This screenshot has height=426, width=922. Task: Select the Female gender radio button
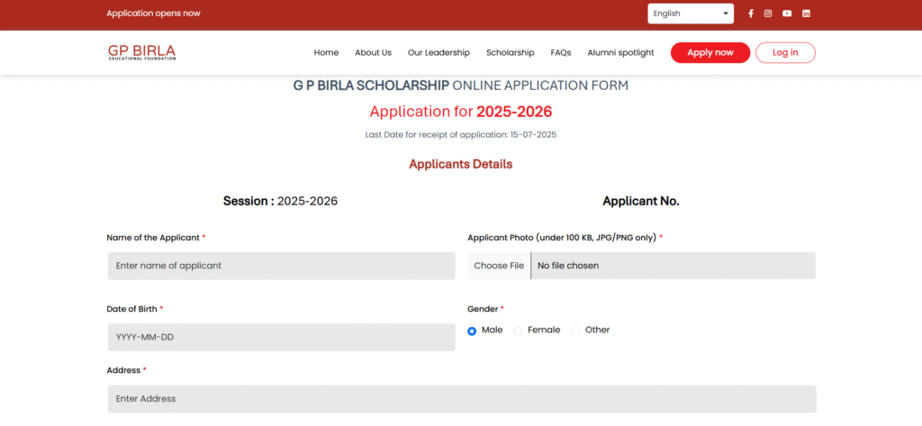click(518, 331)
